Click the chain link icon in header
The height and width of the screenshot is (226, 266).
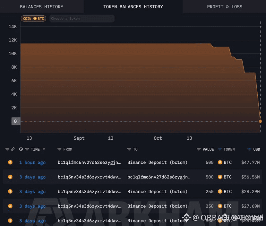coord(13,149)
